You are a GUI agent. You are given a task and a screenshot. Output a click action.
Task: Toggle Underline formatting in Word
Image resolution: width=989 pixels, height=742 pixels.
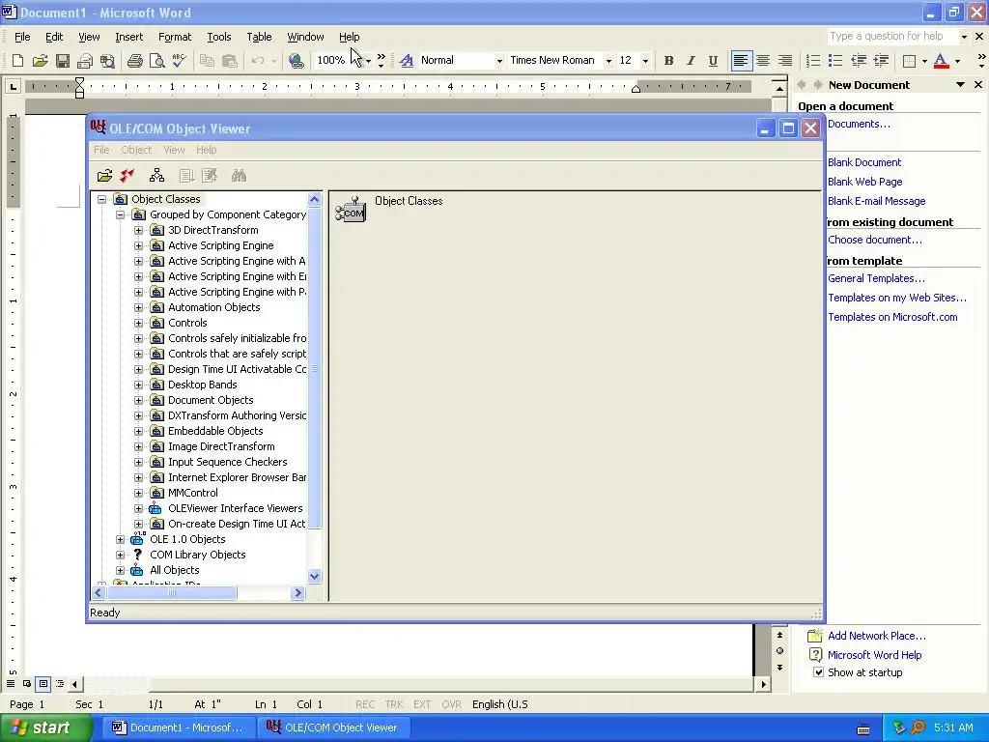tap(713, 61)
